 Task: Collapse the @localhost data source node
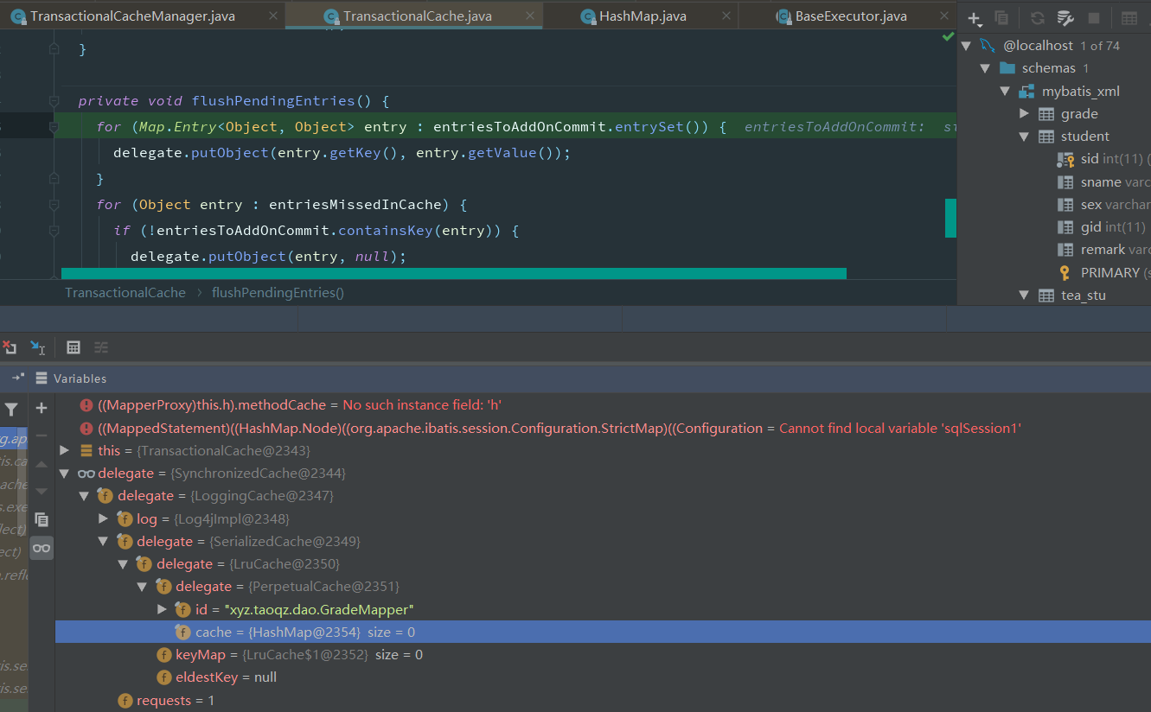pos(967,46)
